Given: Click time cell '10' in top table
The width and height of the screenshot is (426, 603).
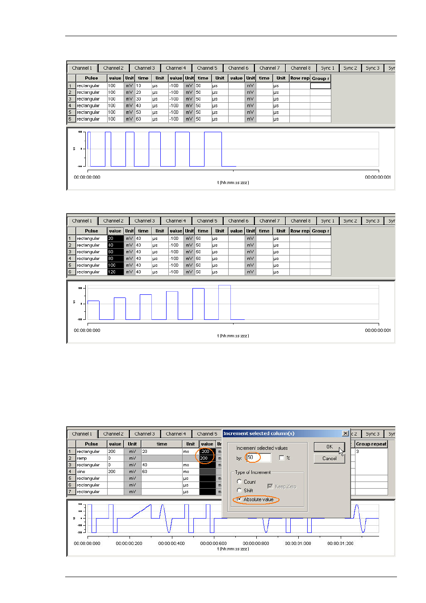Looking at the screenshot, I should pos(143,86).
